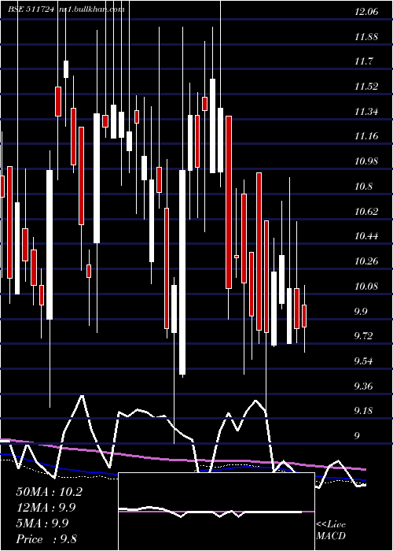The width and height of the screenshot is (393, 551).
Task: Click the 11.34 price axis label
Action: coord(366,112)
